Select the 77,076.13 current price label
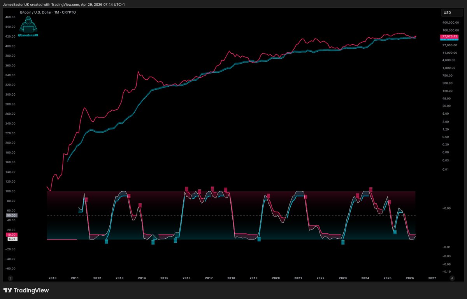 (x=449, y=37)
